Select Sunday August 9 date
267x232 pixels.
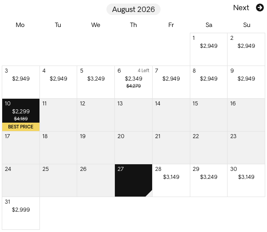tap(246, 82)
